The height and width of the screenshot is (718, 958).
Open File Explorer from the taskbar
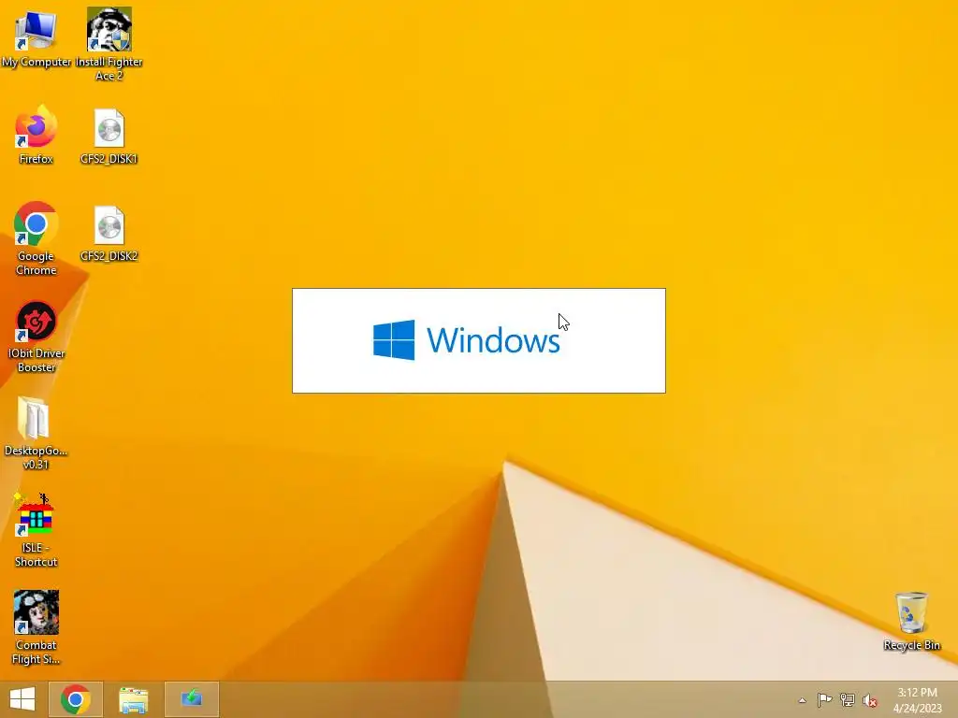133,699
